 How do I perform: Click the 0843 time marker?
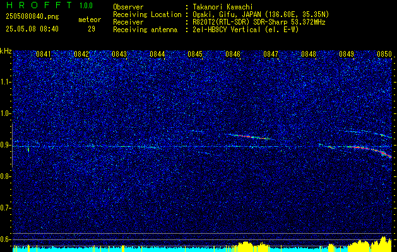coord(119,54)
